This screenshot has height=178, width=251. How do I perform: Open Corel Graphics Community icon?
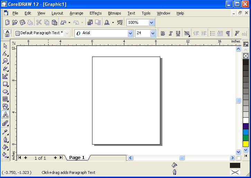click(x=120, y=22)
